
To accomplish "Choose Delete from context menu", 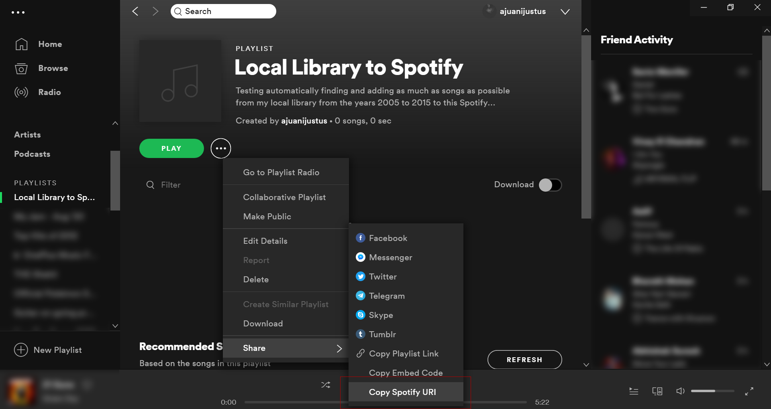I will click(286, 279).
